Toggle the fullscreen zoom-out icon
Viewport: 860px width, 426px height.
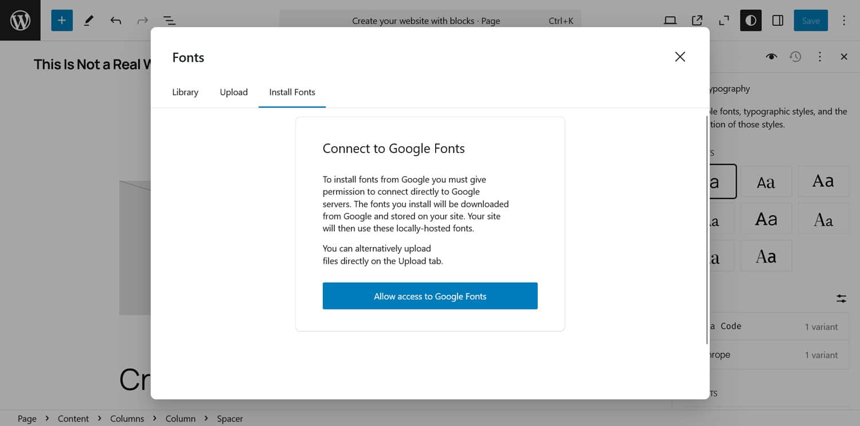724,21
